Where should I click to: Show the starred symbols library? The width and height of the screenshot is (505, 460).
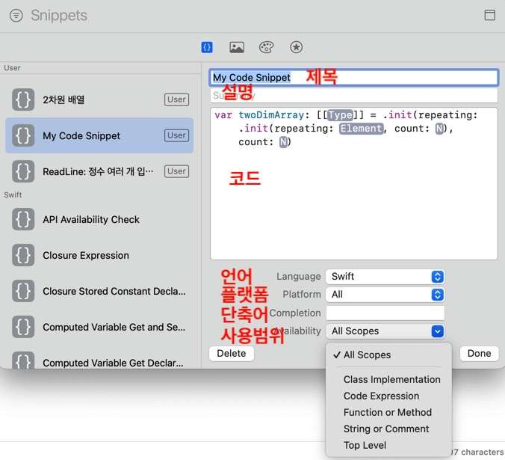point(296,47)
